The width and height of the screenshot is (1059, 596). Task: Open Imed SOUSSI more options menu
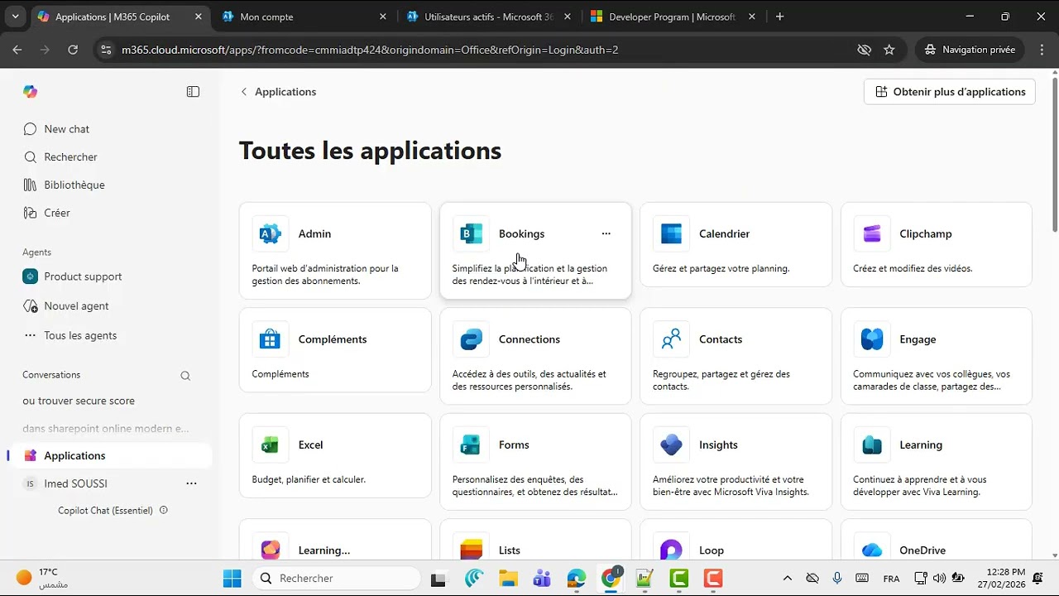[x=191, y=483]
